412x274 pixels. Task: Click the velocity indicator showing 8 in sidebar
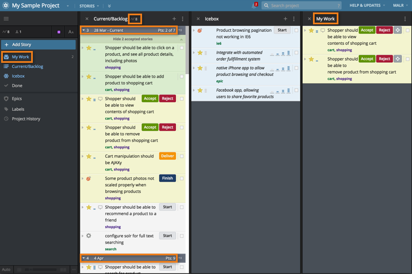[6, 32]
